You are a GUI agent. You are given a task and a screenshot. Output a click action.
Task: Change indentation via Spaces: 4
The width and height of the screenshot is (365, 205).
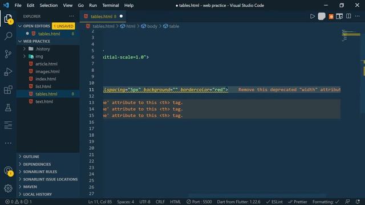tap(125, 202)
